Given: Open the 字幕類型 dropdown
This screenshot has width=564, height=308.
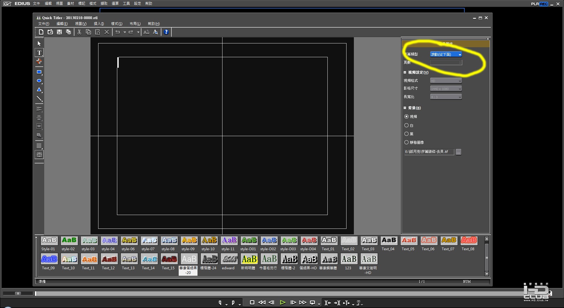Looking at the screenshot, I should pos(446,54).
